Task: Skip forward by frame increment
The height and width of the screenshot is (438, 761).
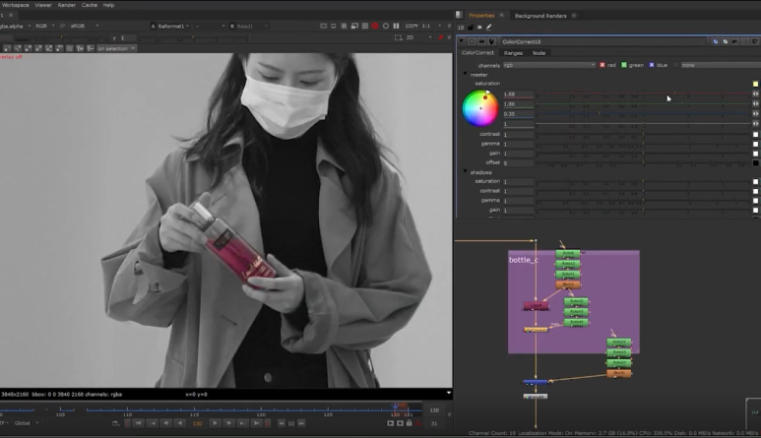Action: click(301, 423)
